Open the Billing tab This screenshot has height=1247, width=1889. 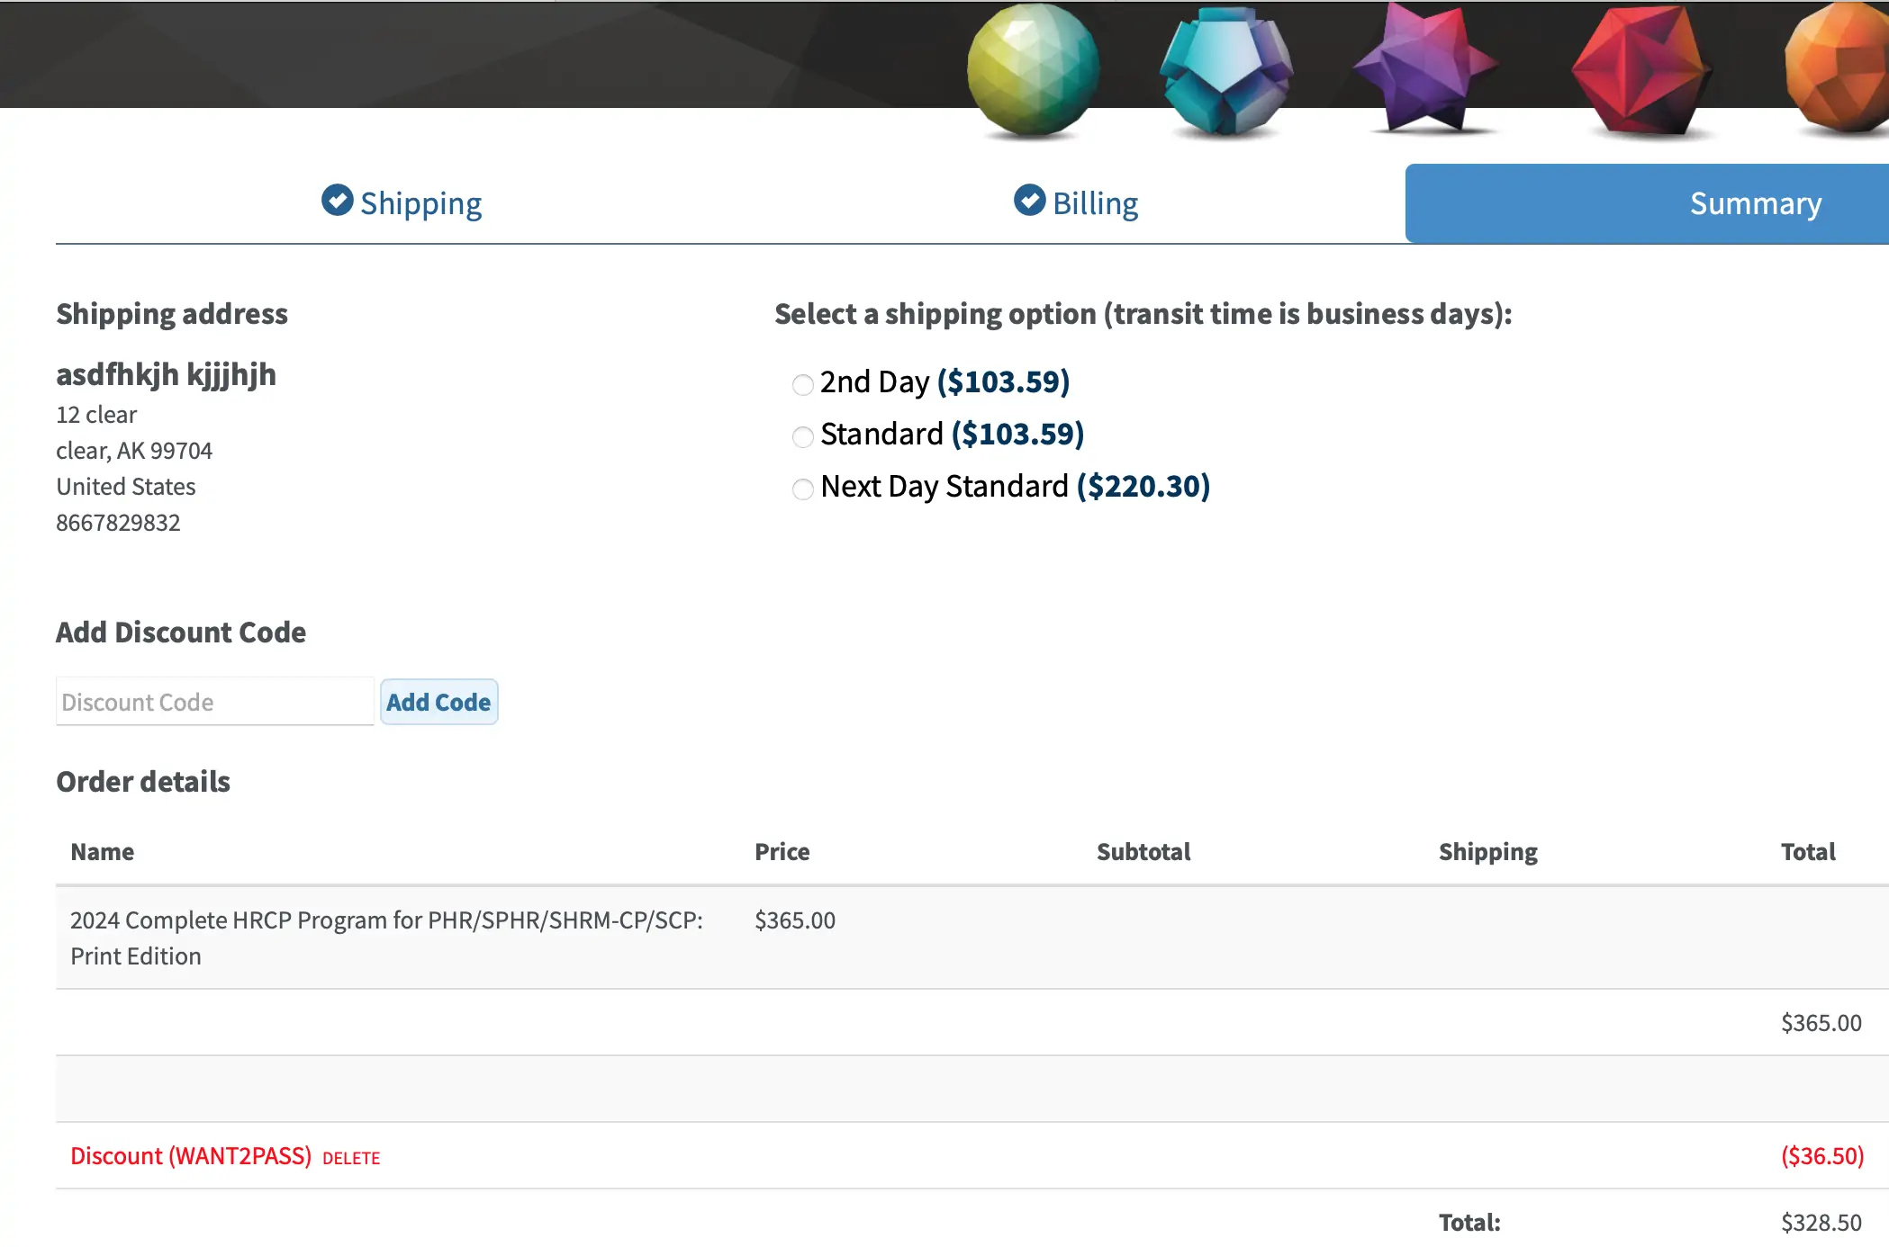coord(1095,203)
